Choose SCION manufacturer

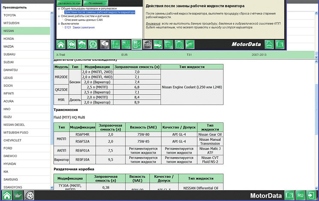point(26,86)
